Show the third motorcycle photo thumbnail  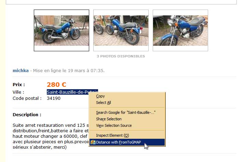180,30
